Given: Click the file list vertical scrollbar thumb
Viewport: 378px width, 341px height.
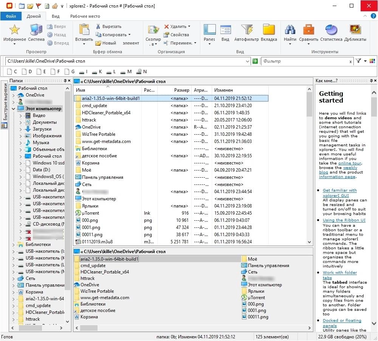Looking at the screenshot, I should [309, 104].
